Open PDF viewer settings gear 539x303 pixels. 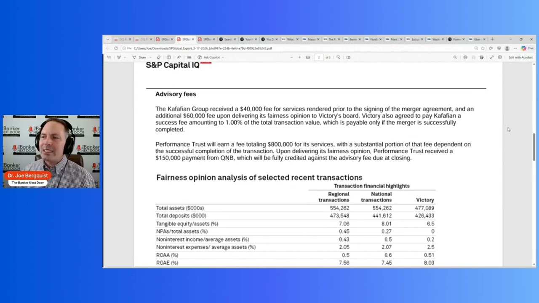tap(500, 57)
